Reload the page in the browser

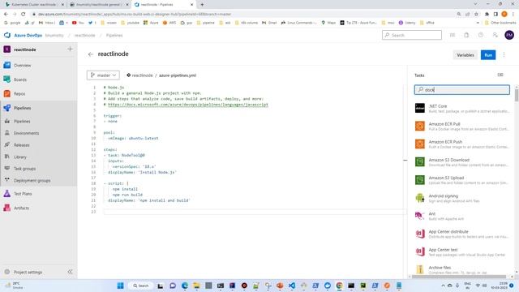tap(24, 15)
